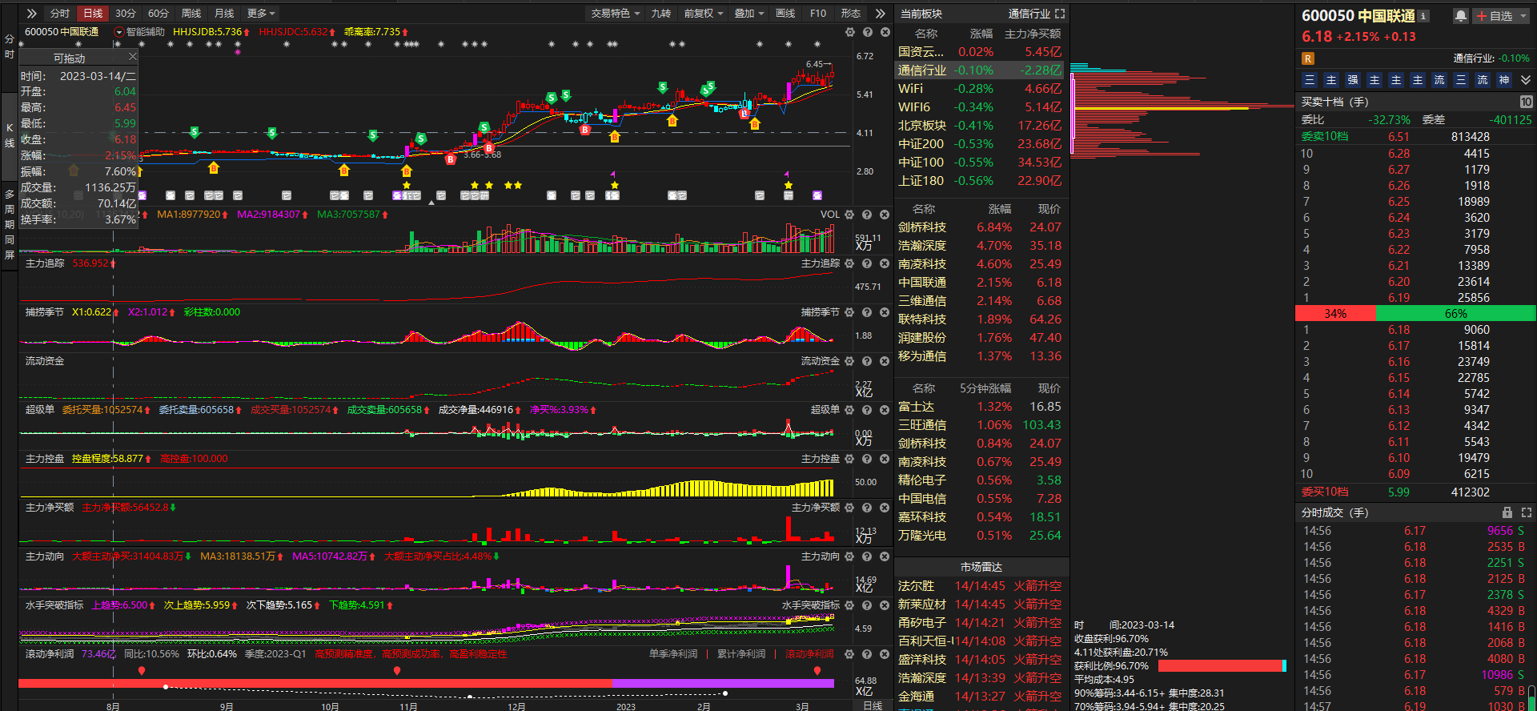Toggle the 形态 pattern overlay
The width and height of the screenshot is (1537, 711).
point(850,14)
